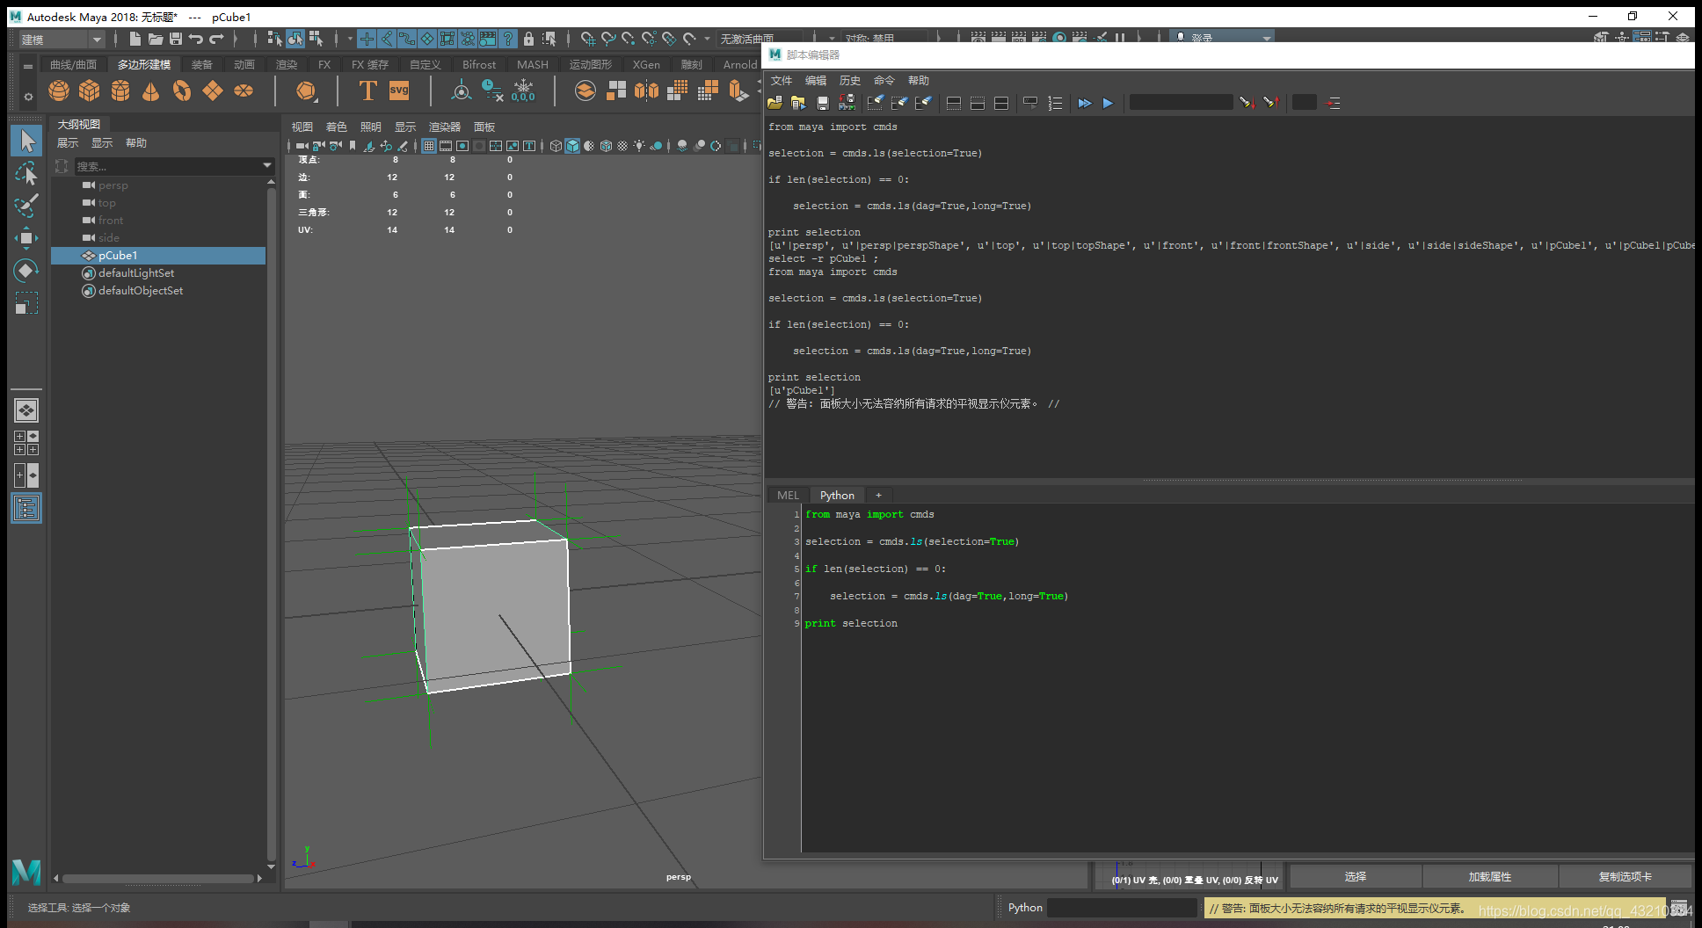Open the search field dropdown in Outliner
1702x928 pixels.
coord(267,166)
